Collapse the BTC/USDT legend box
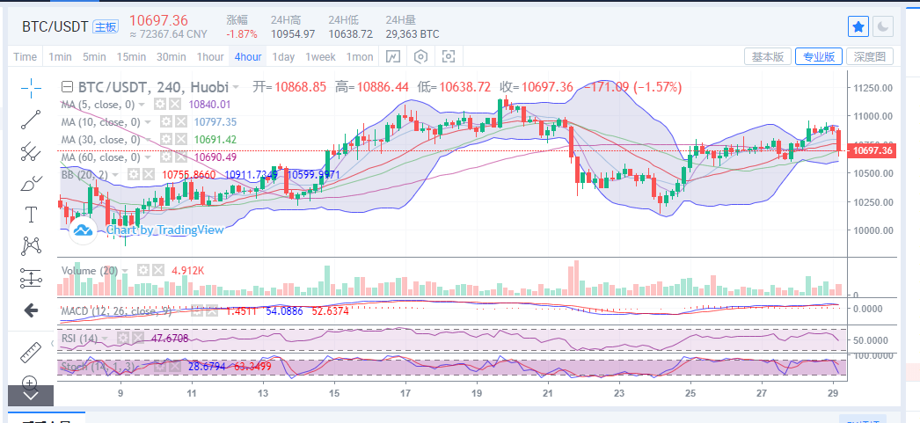This screenshot has height=423, width=920. (x=67, y=87)
